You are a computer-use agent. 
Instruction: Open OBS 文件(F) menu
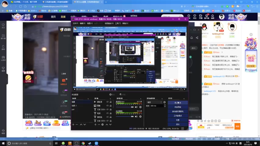pyautogui.click(x=75, y=23)
